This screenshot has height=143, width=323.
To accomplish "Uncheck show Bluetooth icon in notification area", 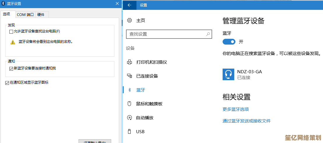I will (7, 83).
